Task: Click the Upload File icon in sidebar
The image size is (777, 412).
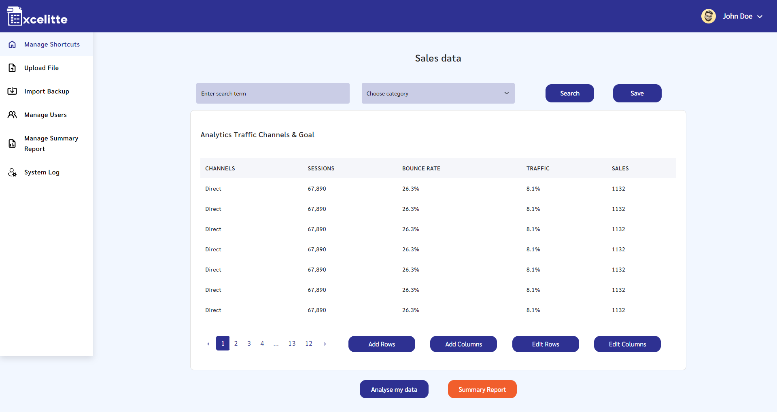Action: [x=12, y=68]
